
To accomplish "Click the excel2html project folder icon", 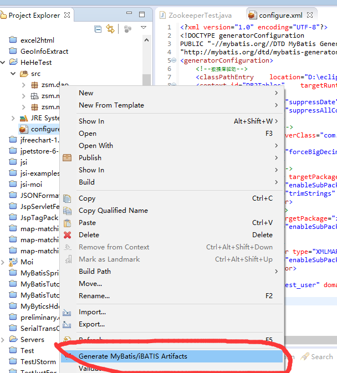I will pyautogui.click(x=13, y=39).
